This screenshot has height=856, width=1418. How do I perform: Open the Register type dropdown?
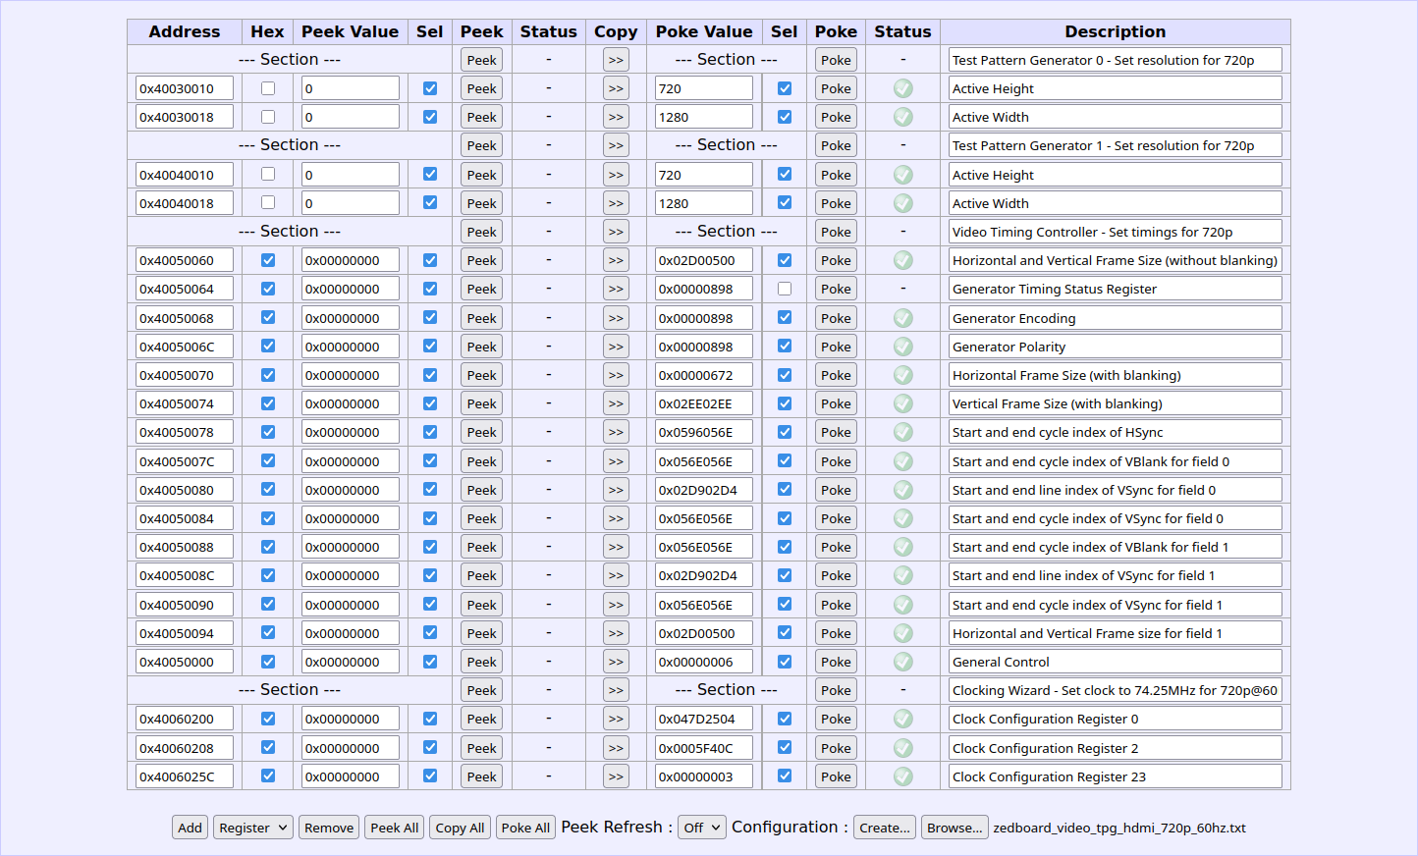coord(252,828)
